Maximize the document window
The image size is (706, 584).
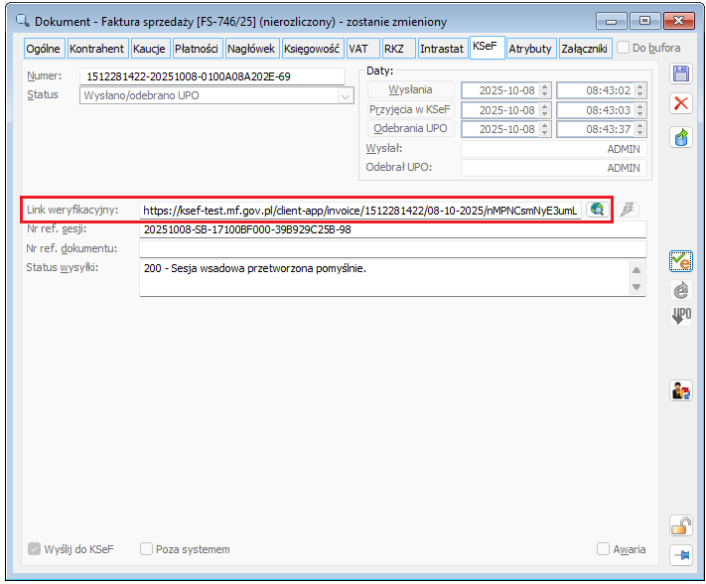644,21
